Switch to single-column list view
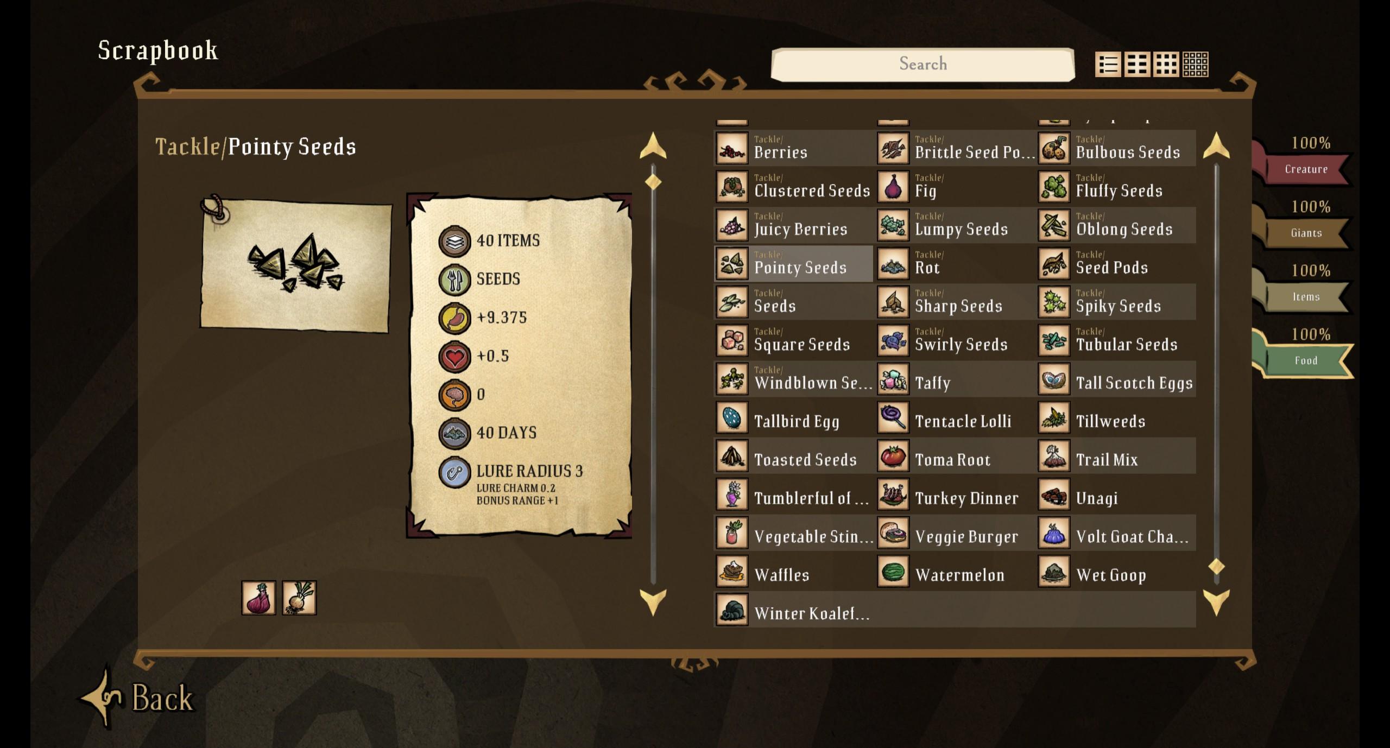 (1108, 65)
